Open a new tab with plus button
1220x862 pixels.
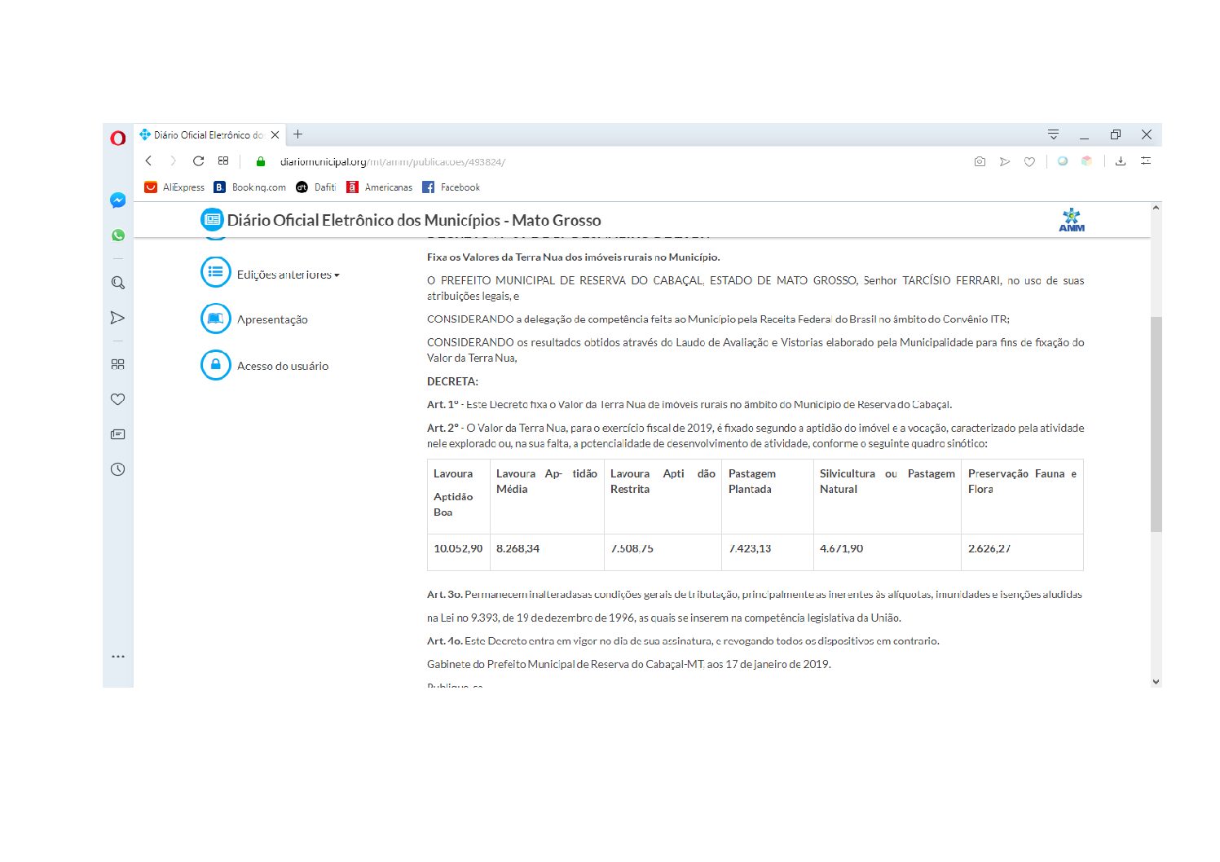[298, 134]
